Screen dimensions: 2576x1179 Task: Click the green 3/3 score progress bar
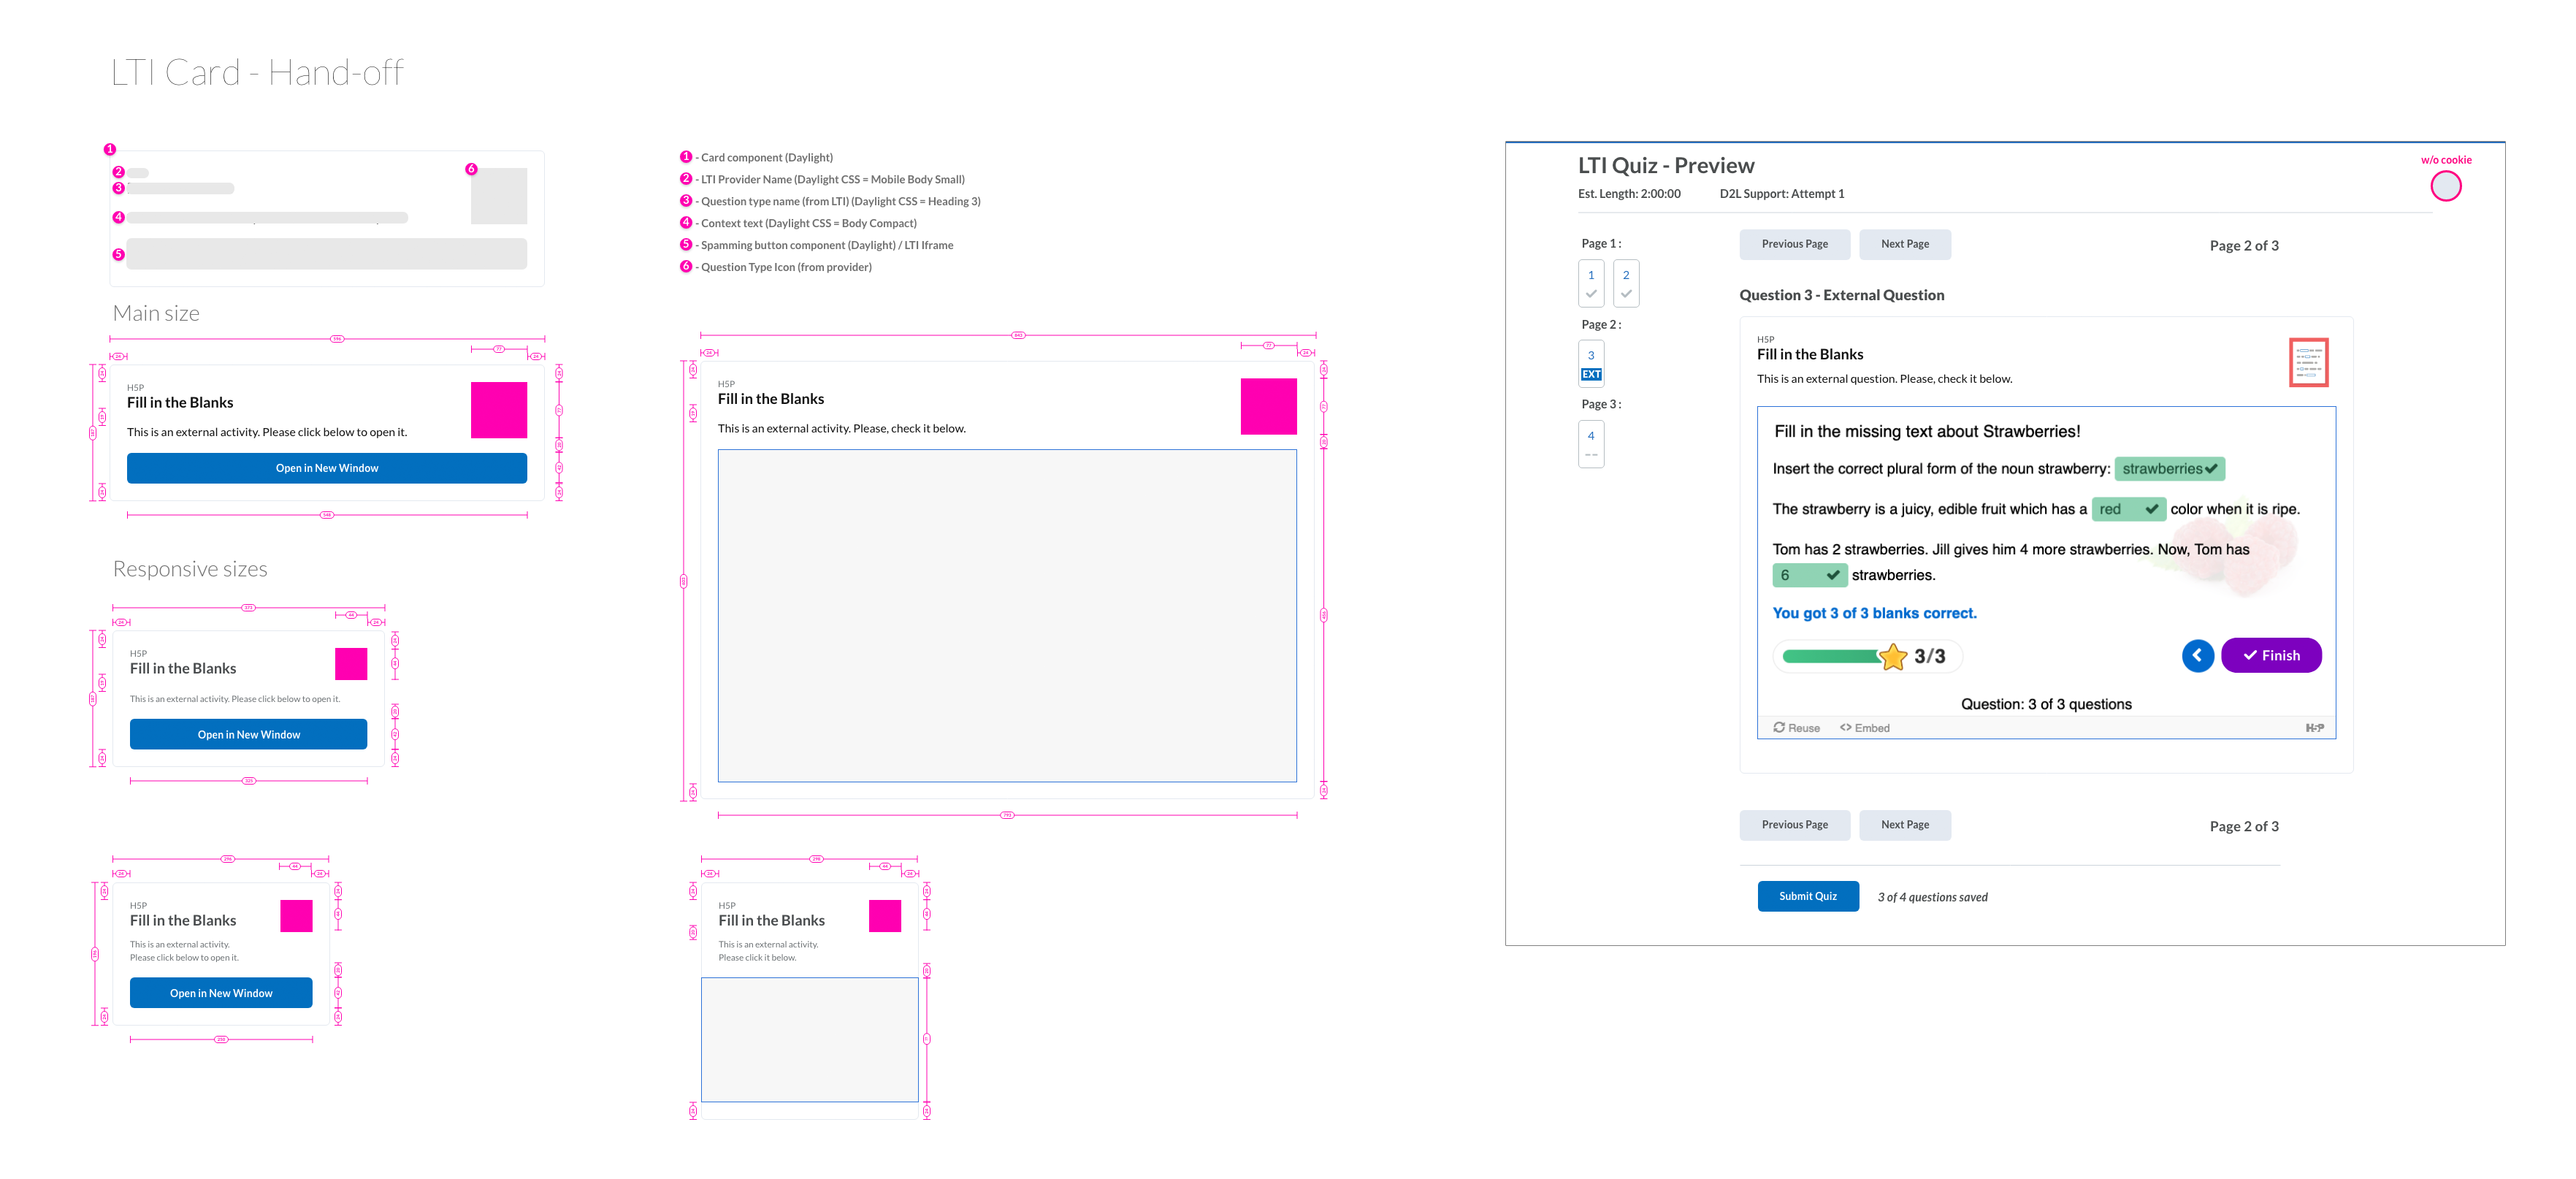1830,657
